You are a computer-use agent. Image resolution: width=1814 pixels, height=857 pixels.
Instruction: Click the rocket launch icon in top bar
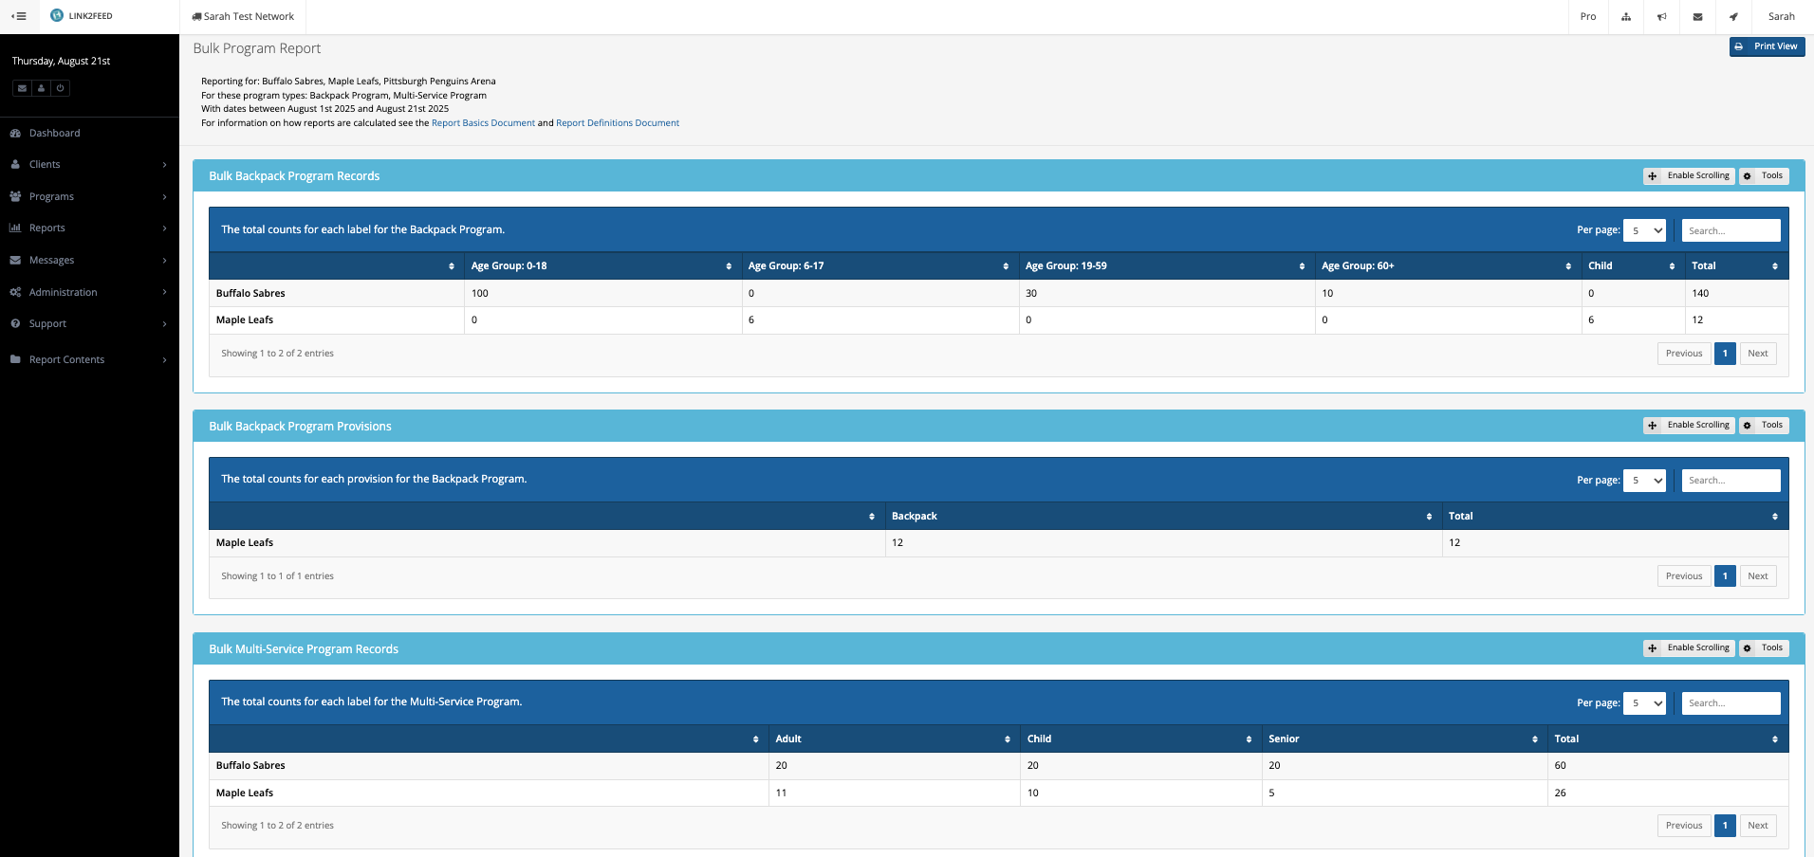pos(1733,16)
